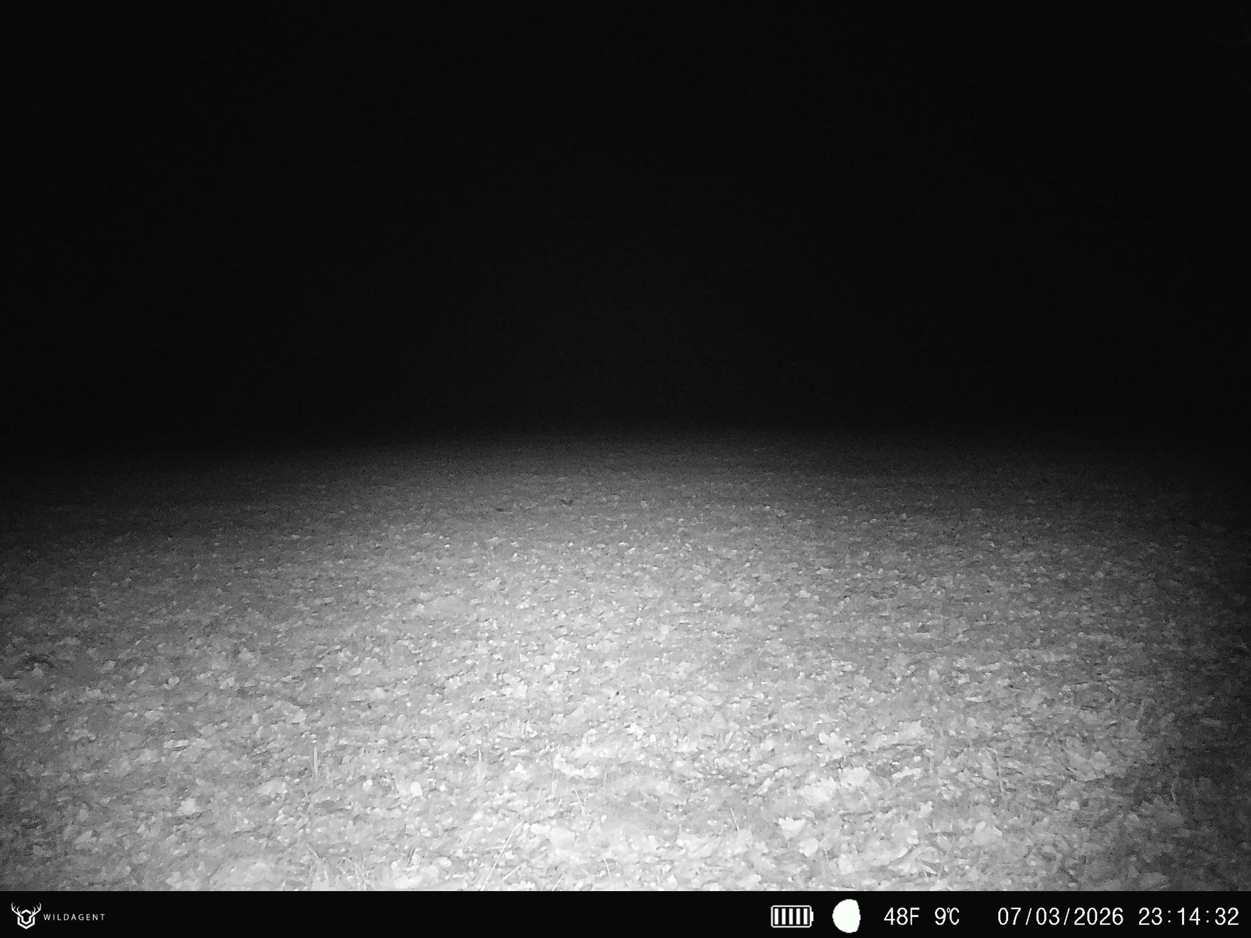Click the 9°C Celsius temperature reading
Screen dimensions: 1251x938
click(x=947, y=917)
